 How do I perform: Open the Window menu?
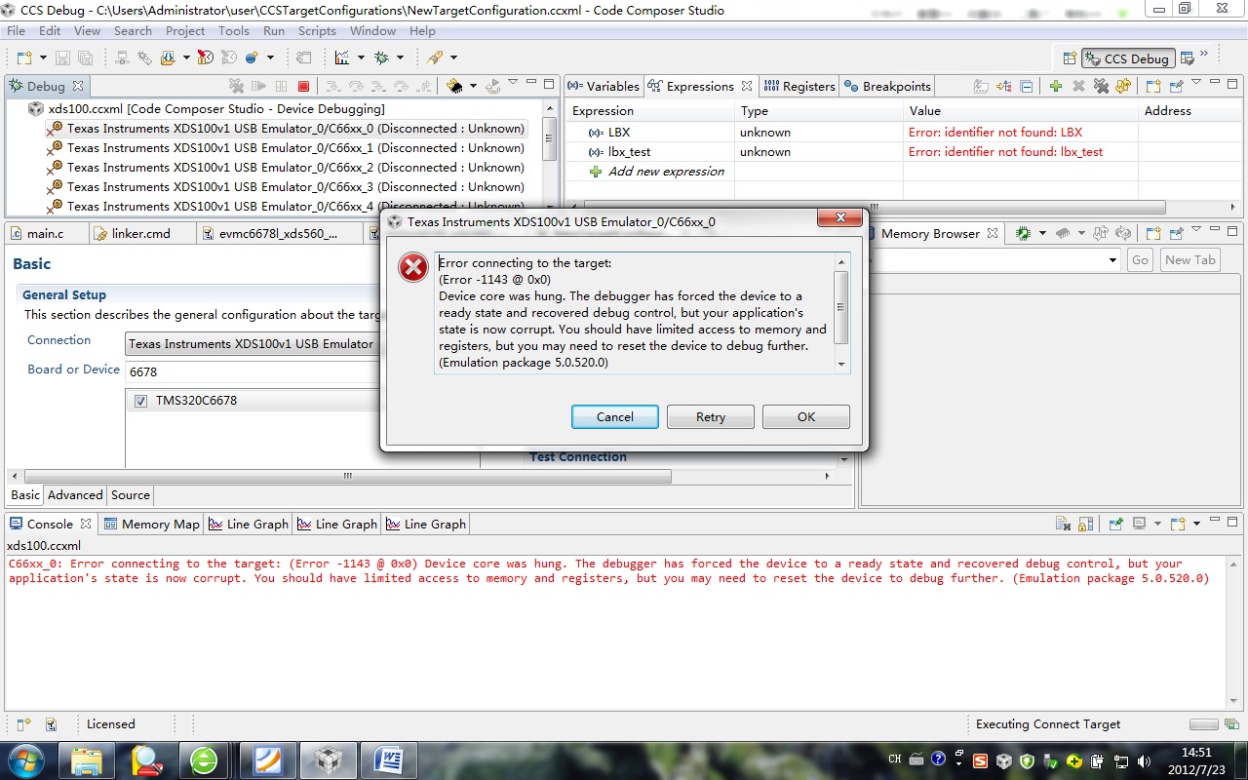coord(372,31)
